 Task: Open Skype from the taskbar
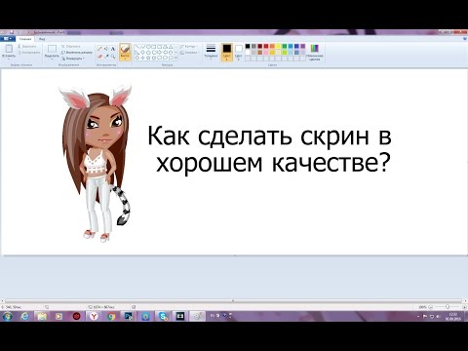[x=163, y=316]
